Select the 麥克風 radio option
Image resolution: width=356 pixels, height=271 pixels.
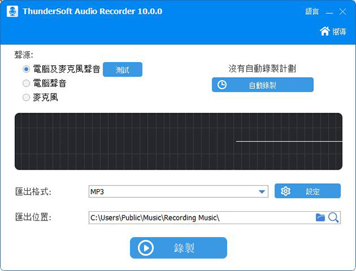click(26, 98)
